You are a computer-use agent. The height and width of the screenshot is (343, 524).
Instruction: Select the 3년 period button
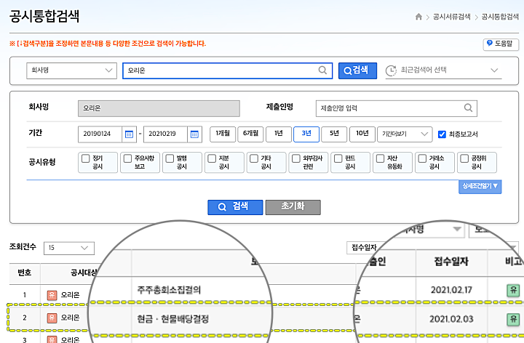point(306,134)
